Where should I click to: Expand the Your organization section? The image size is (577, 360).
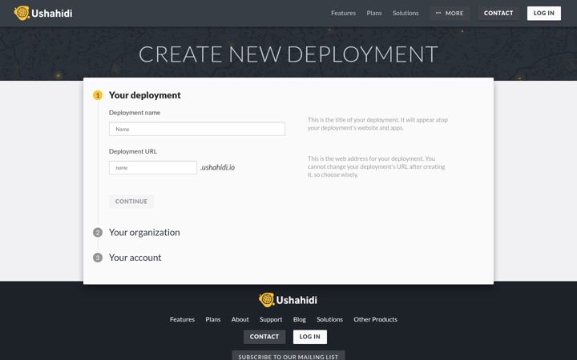click(x=144, y=233)
